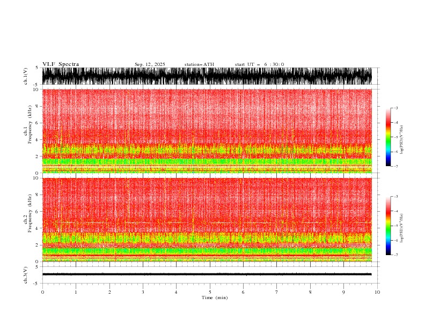Click time axis tick label '1'
Viewport: 425px width, 328px height.
(76, 292)
